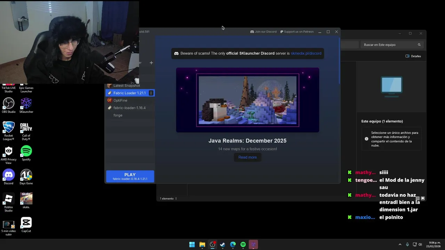Open OBS Studio from the taskbar
This screenshot has width=445, height=250.
coord(212,244)
